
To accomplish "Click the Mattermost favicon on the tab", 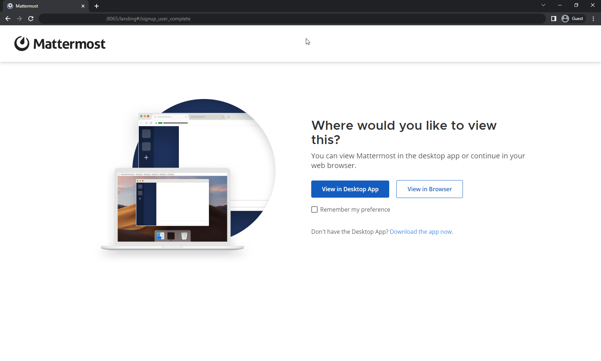I will 10,6.
